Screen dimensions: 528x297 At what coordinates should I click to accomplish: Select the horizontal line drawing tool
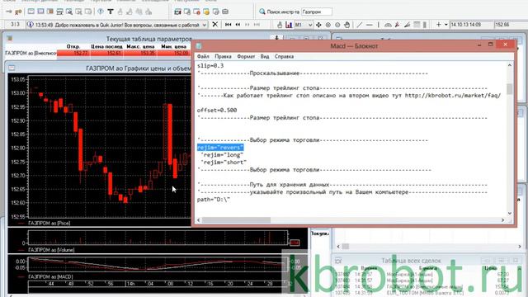(x=370, y=25)
